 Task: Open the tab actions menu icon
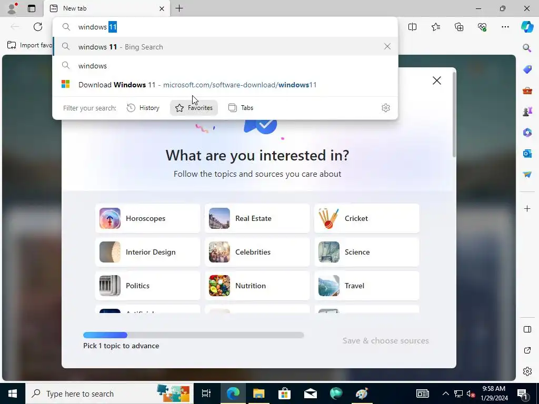pos(32,8)
